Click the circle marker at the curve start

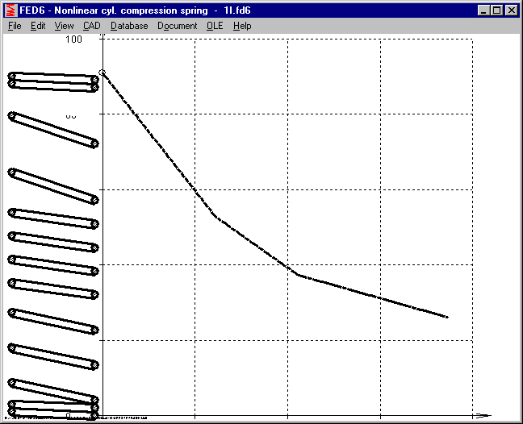coord(103,73)
